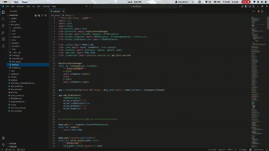Collapse the kiro_proxy folder
The image size is (269, 151).
[x=15, y=25]
